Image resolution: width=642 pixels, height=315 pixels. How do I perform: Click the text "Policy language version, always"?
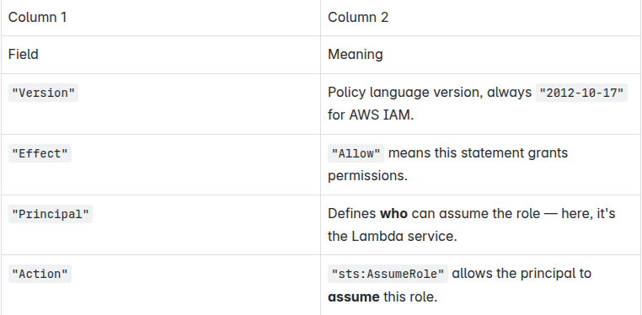430,93
